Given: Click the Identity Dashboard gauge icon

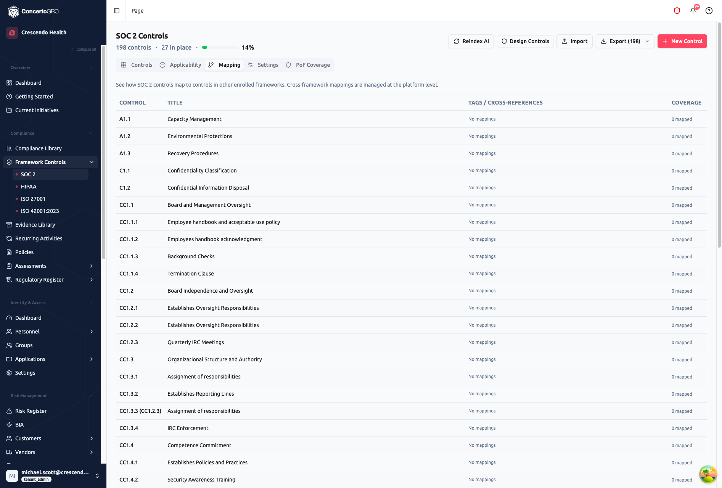Looking at the screenshot, I should [9, 318].
